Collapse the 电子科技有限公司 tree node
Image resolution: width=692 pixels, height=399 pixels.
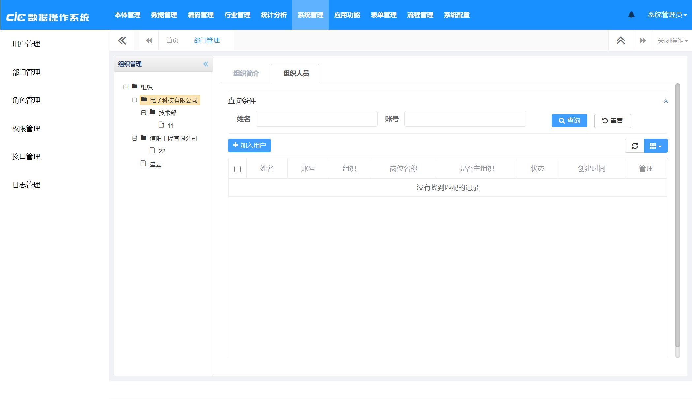(x=135, y=100)
